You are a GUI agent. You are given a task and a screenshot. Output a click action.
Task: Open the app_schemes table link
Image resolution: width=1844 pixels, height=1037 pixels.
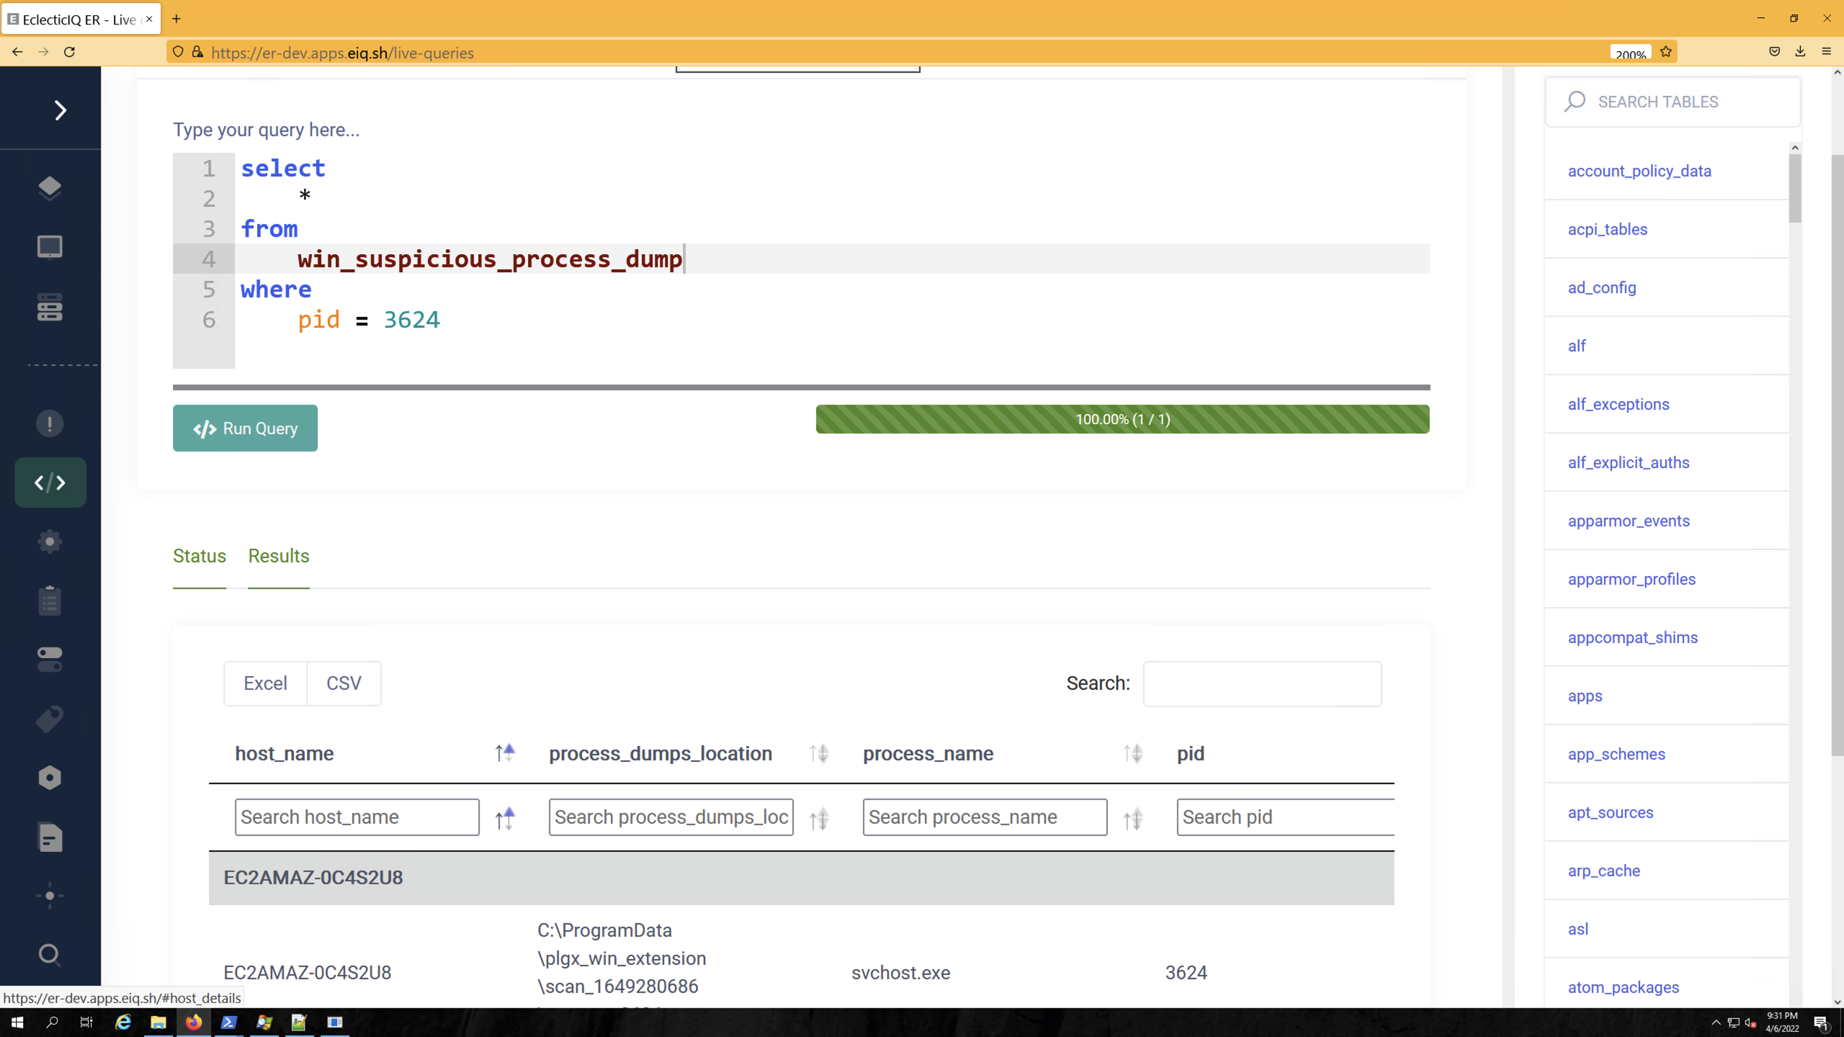click(x=1616, y=755)
